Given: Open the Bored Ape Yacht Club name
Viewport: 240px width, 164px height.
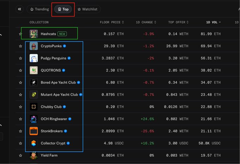Looking at the screenshot, I should click(x=58, y=83).
